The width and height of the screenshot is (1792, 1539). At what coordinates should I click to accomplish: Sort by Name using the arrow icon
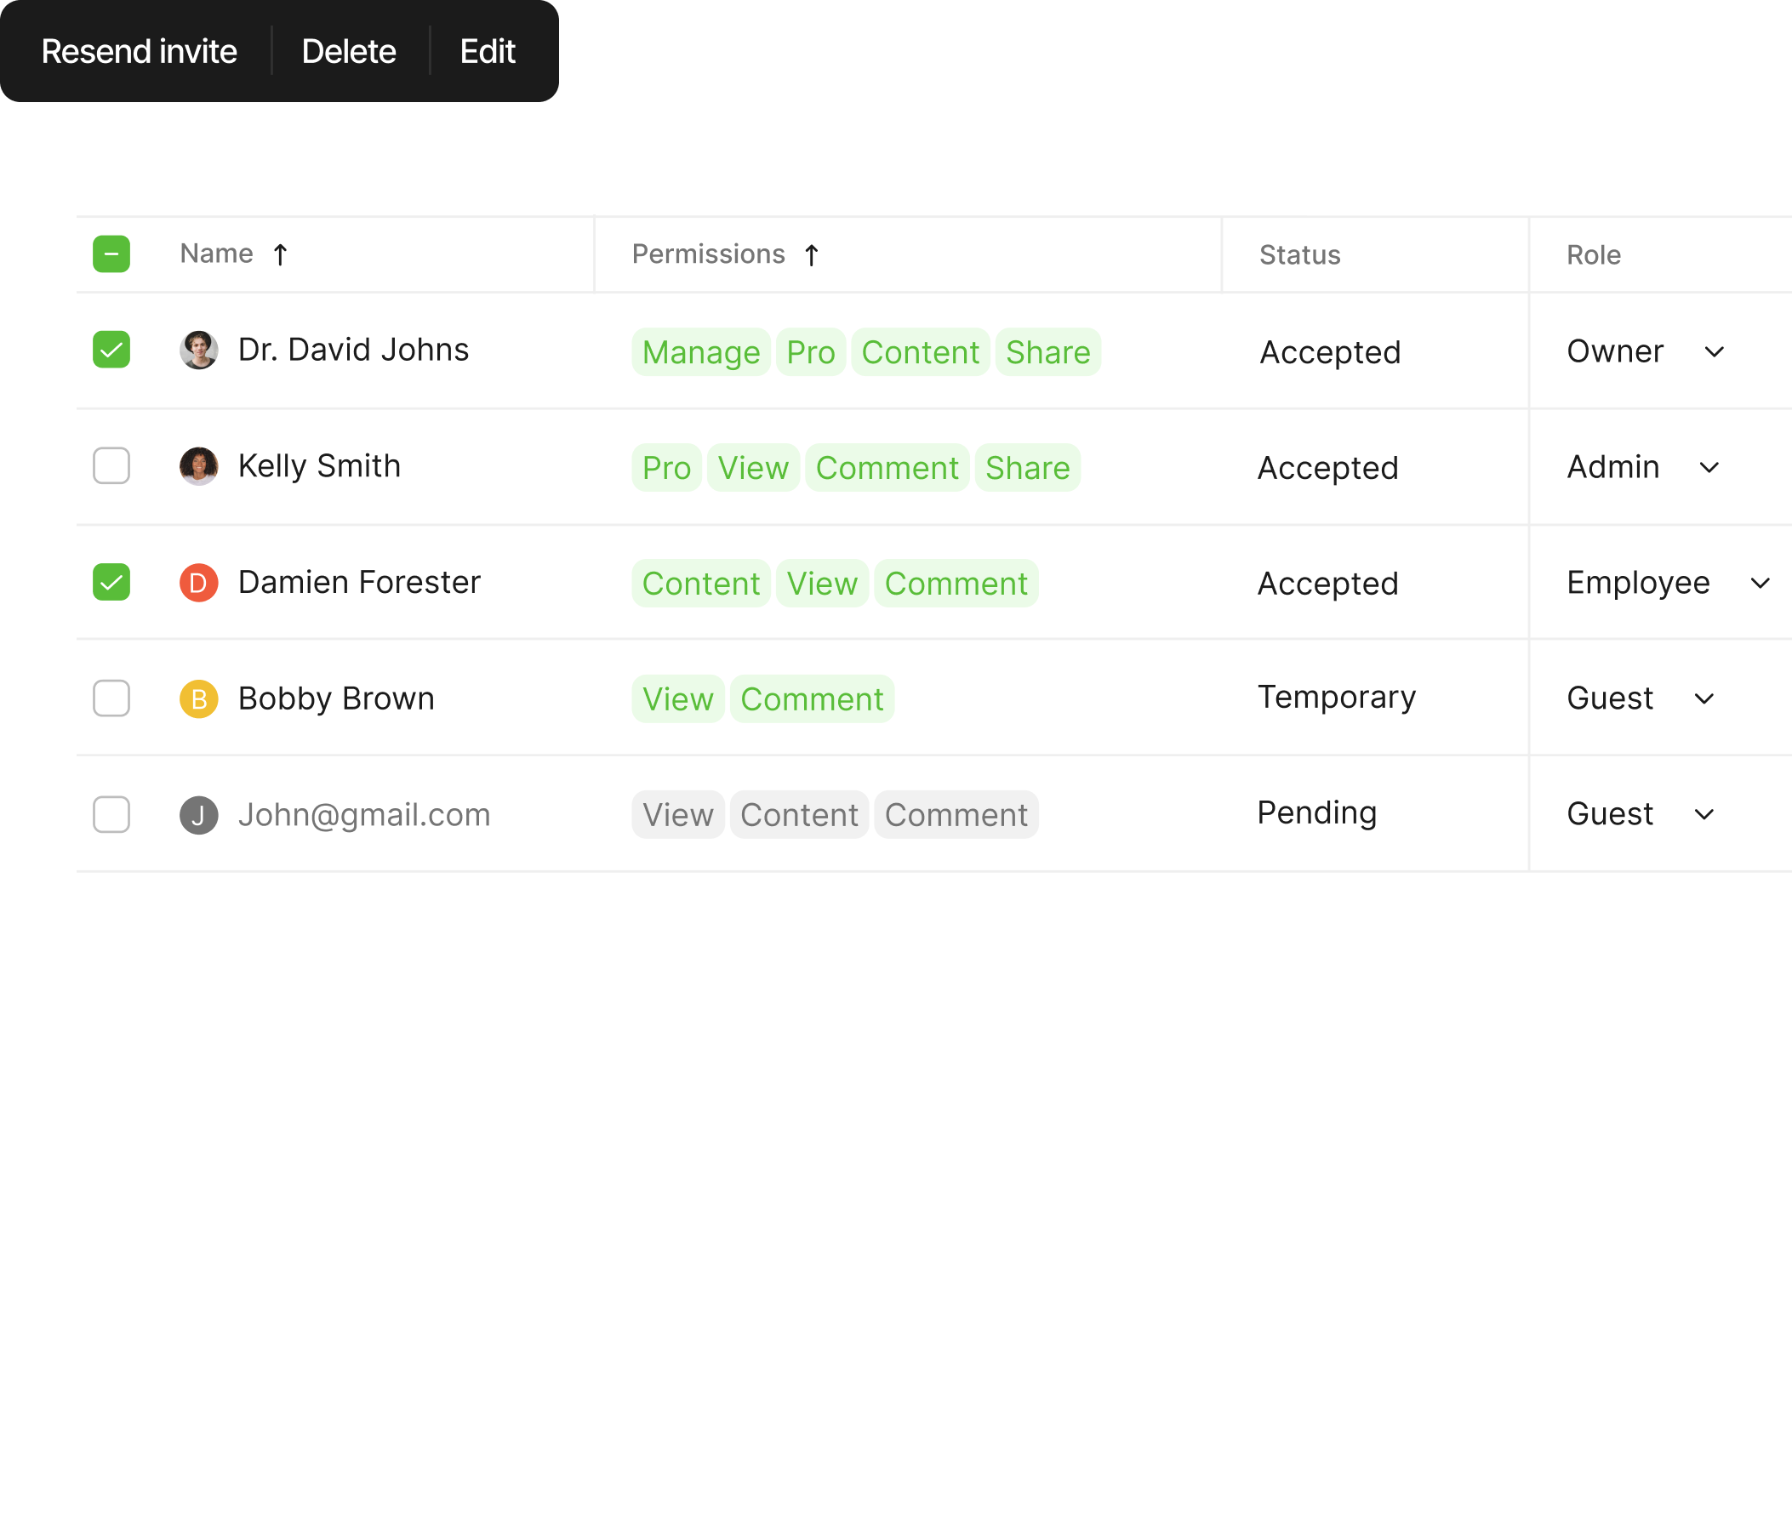[280, 255]
